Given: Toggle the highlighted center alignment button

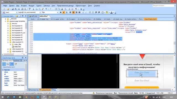Looking at the screenshot, I should click(73, 12).
